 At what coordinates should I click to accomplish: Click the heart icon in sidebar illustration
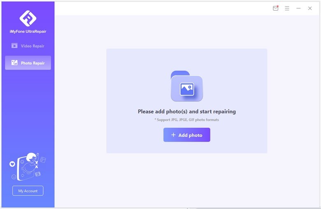pos(12,164)
